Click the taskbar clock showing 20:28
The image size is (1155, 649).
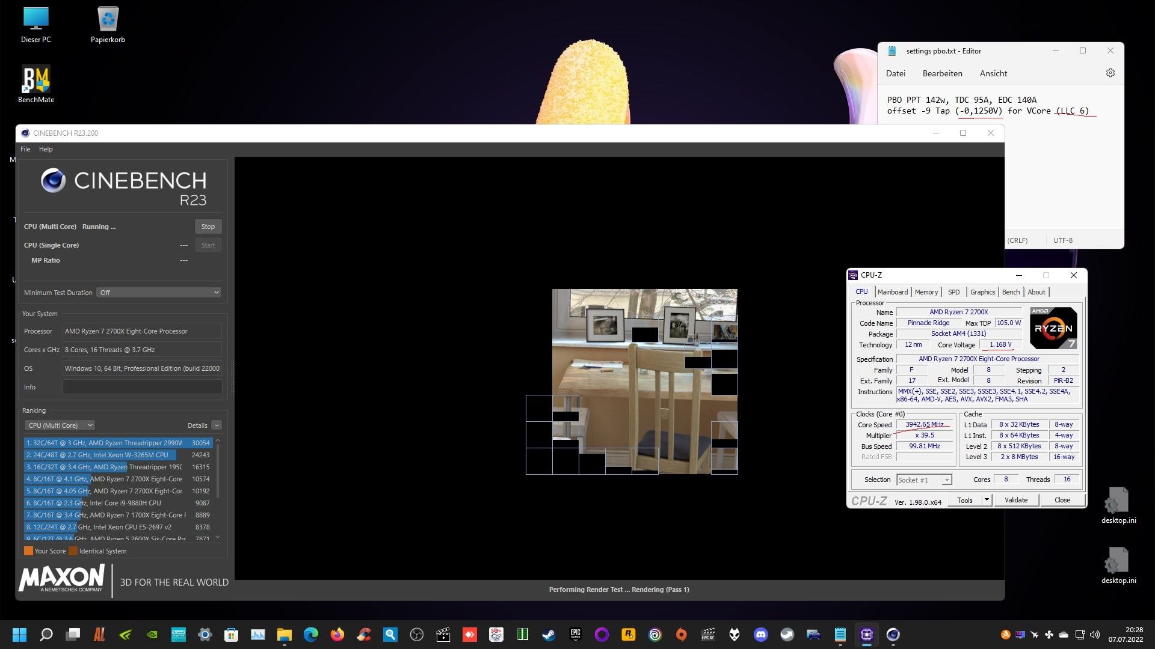pyautogui.click(x=1126, y=635)
